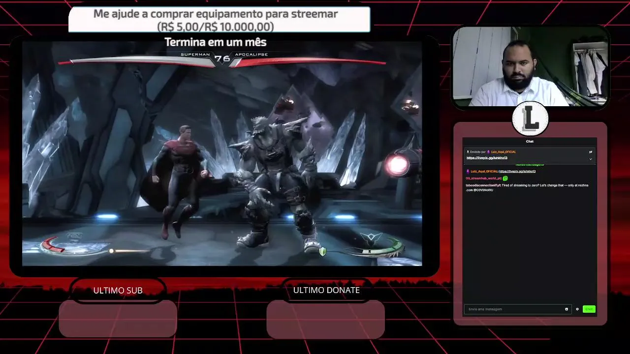
Task: Click Superman's health bar
Action: pos(136,61)
